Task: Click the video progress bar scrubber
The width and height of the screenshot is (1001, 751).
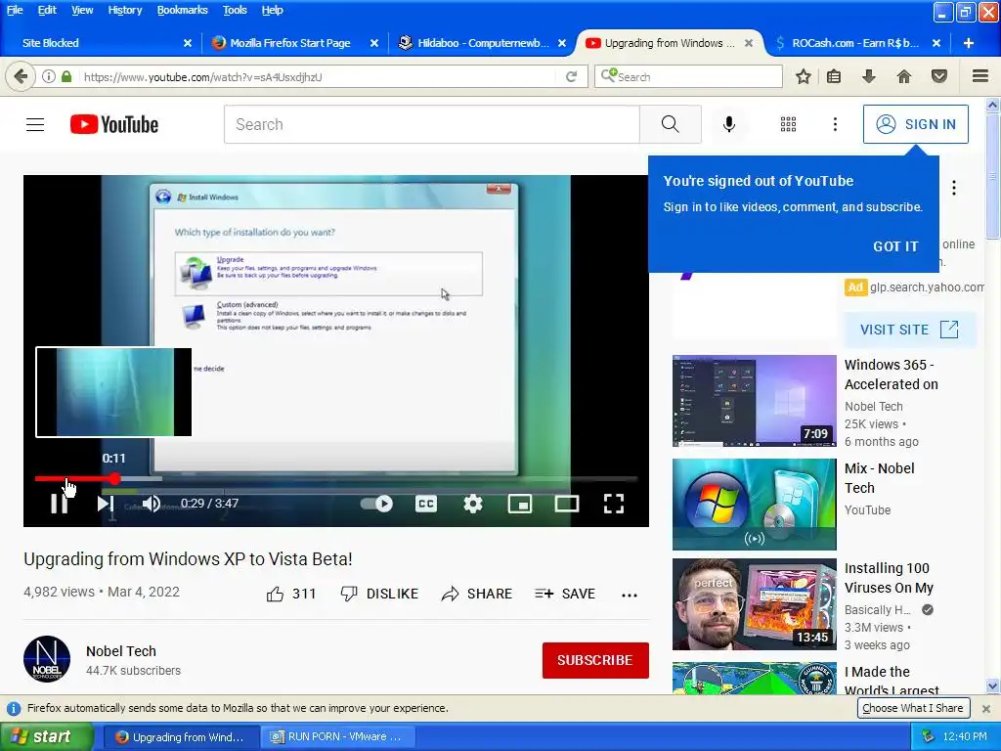Action: pos(114,478)
